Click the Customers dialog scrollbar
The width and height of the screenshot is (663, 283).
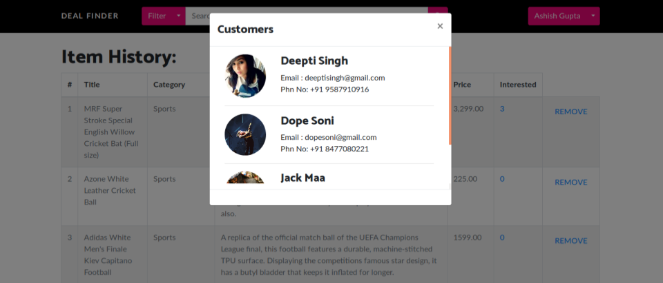(x=450, y=95)
